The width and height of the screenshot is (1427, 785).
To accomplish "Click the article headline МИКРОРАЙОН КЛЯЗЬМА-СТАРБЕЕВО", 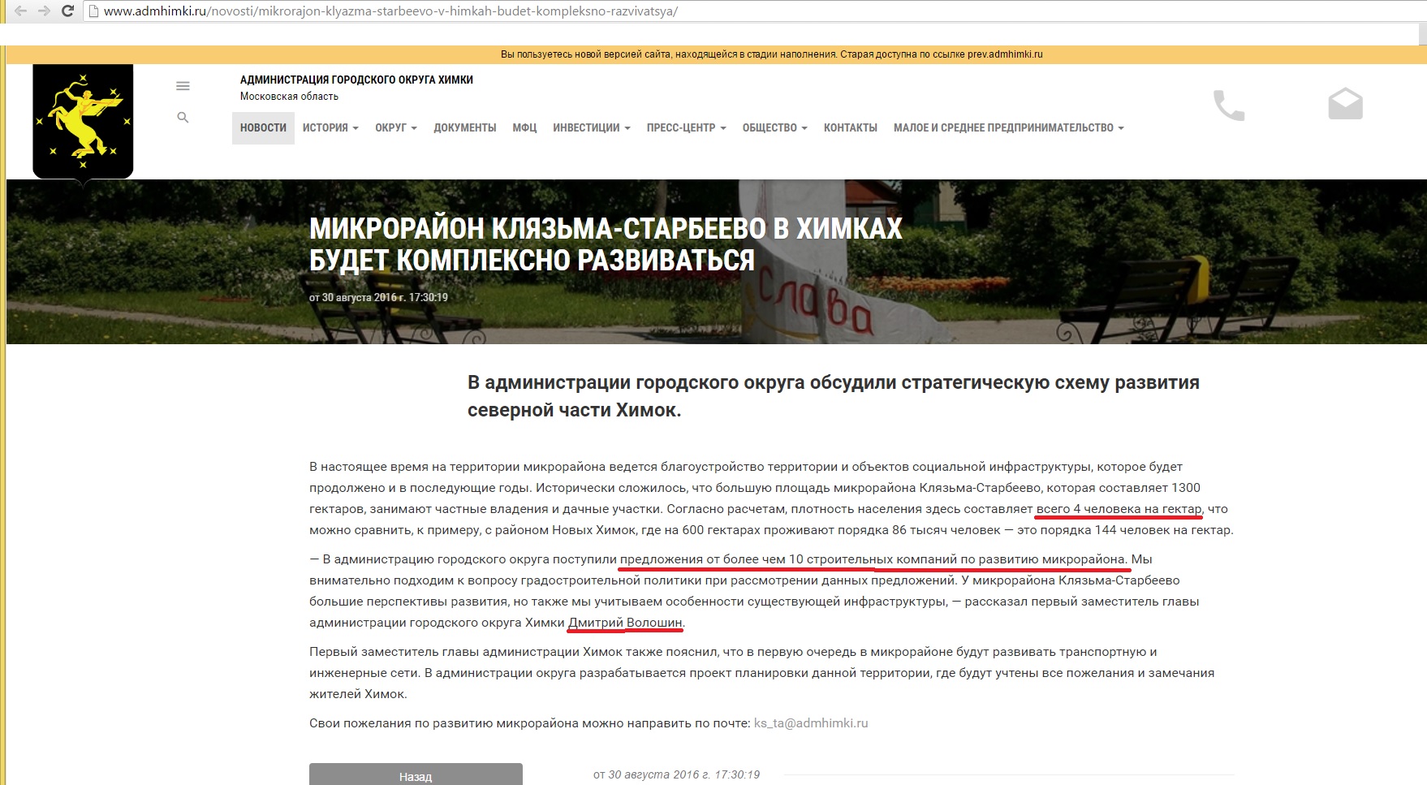I will tap(606, 244).
